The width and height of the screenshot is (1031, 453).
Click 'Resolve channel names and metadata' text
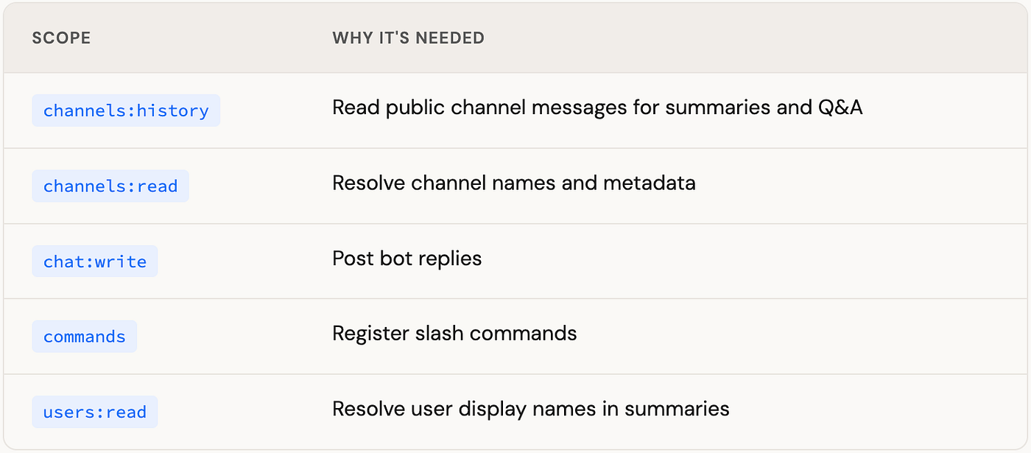pyautogui.click(x=514, y=183)
